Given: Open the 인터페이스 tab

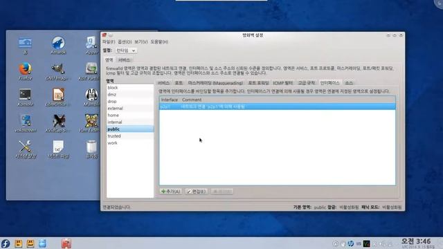Looking at the screenshot, I should tap(329, 83).
